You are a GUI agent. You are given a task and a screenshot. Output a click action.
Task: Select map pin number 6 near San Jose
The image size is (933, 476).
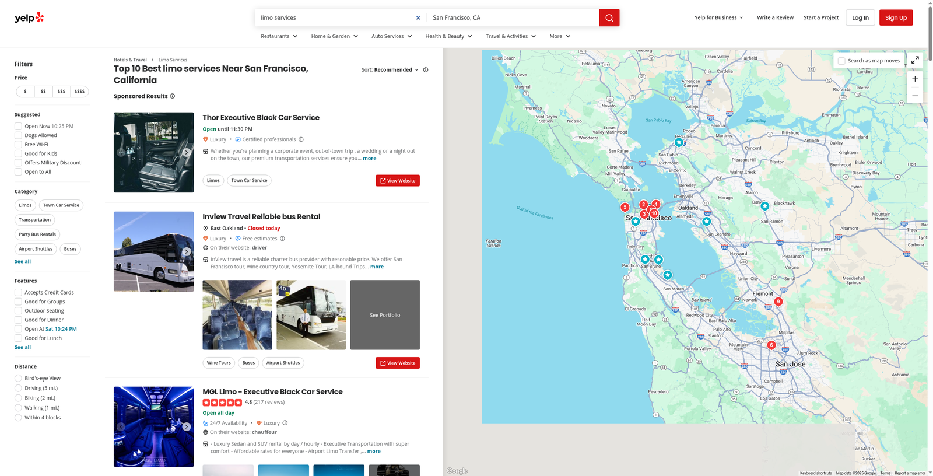771,345
